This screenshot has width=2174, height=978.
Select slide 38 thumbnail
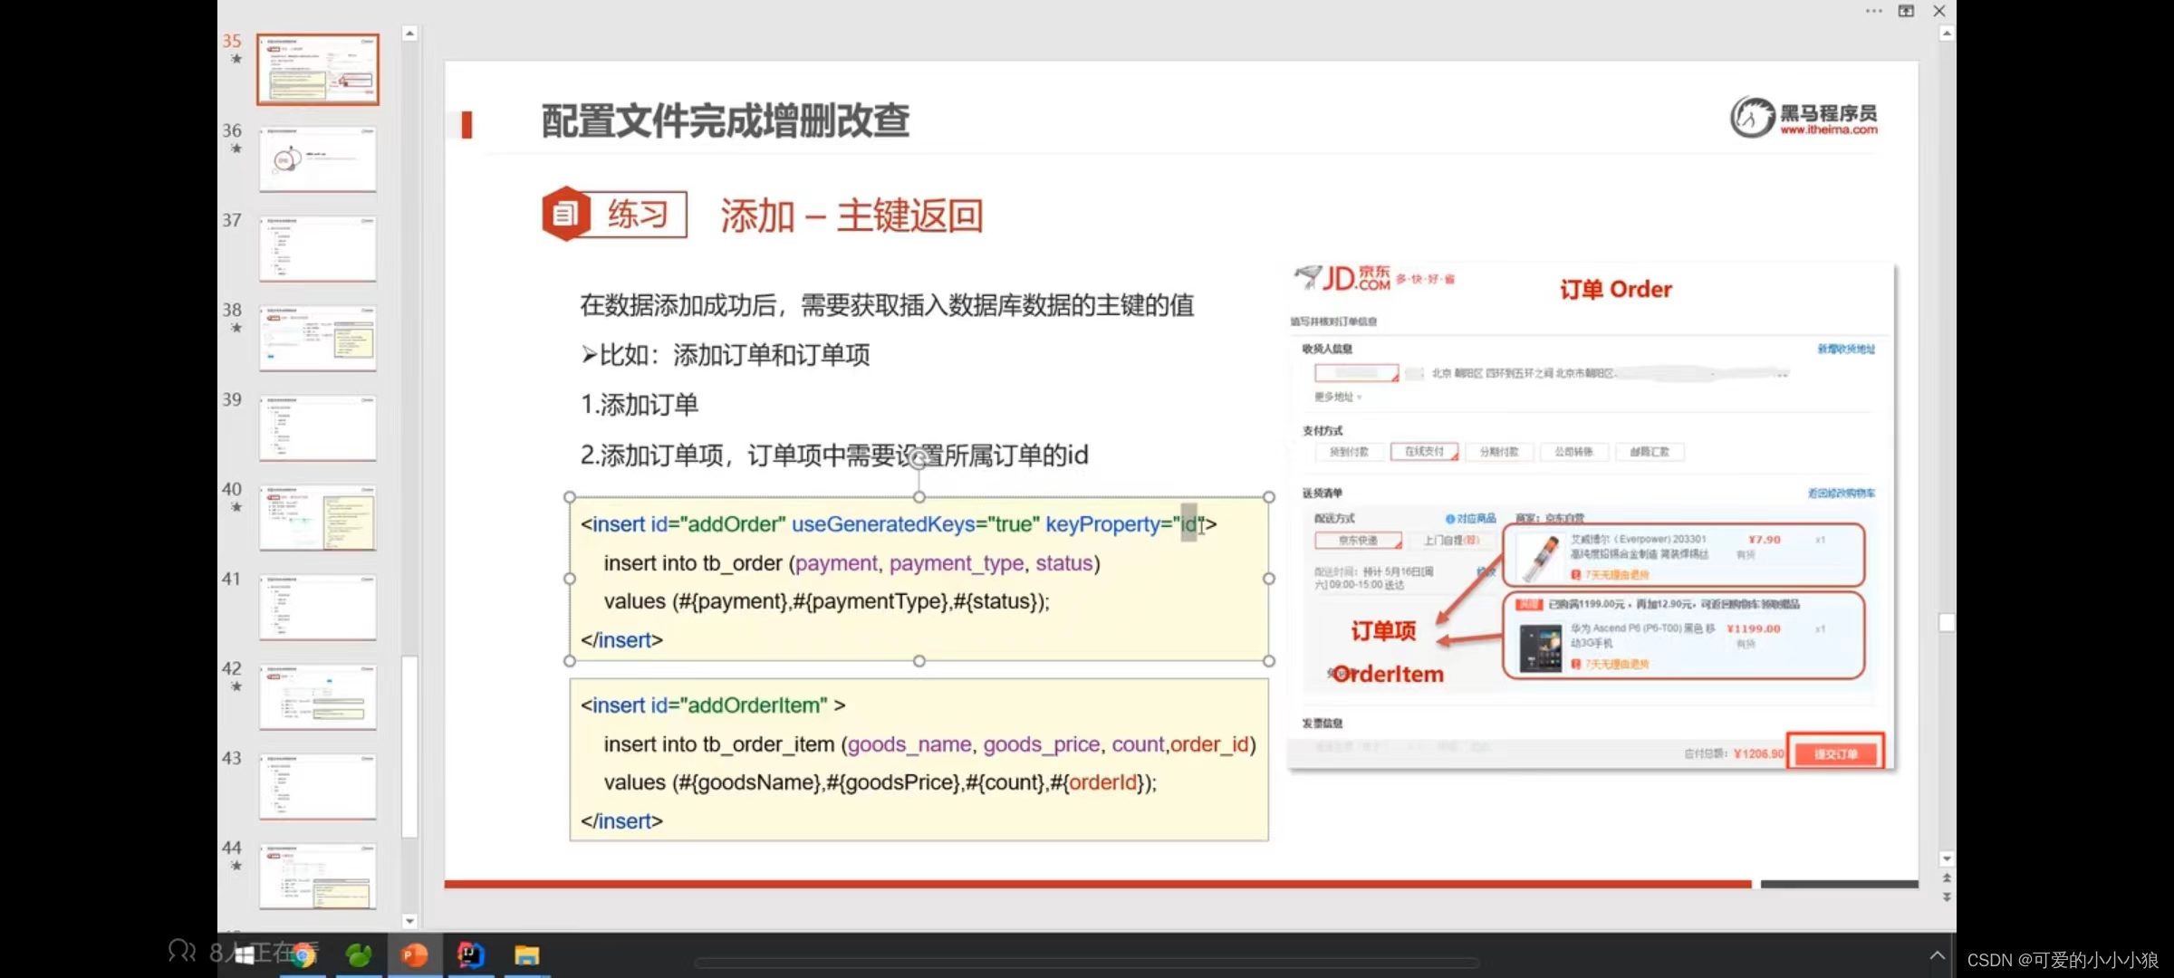tap(318, 338)
